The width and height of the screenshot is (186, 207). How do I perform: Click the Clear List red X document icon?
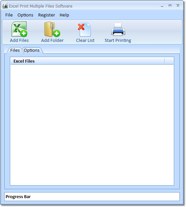(84, 30)
